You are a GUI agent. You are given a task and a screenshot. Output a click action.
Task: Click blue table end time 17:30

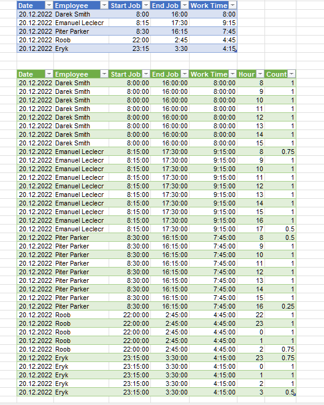pyautogui.click(x=170, y=23)
